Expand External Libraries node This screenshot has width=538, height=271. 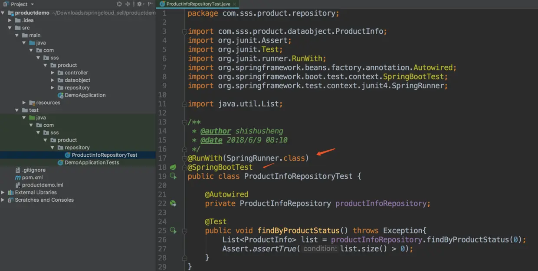click(x=3, y=193)
